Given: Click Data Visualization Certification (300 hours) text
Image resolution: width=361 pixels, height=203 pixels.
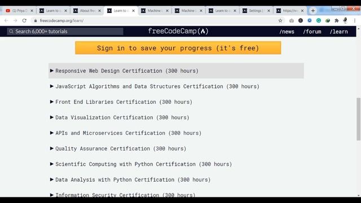Looking at the screenshot, I should pyautogui.click(x=122, y=117).
